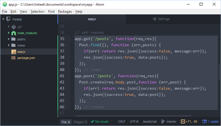Change the JavaScript grammar selector
The image size is (221, 126).
coord(150,122)
